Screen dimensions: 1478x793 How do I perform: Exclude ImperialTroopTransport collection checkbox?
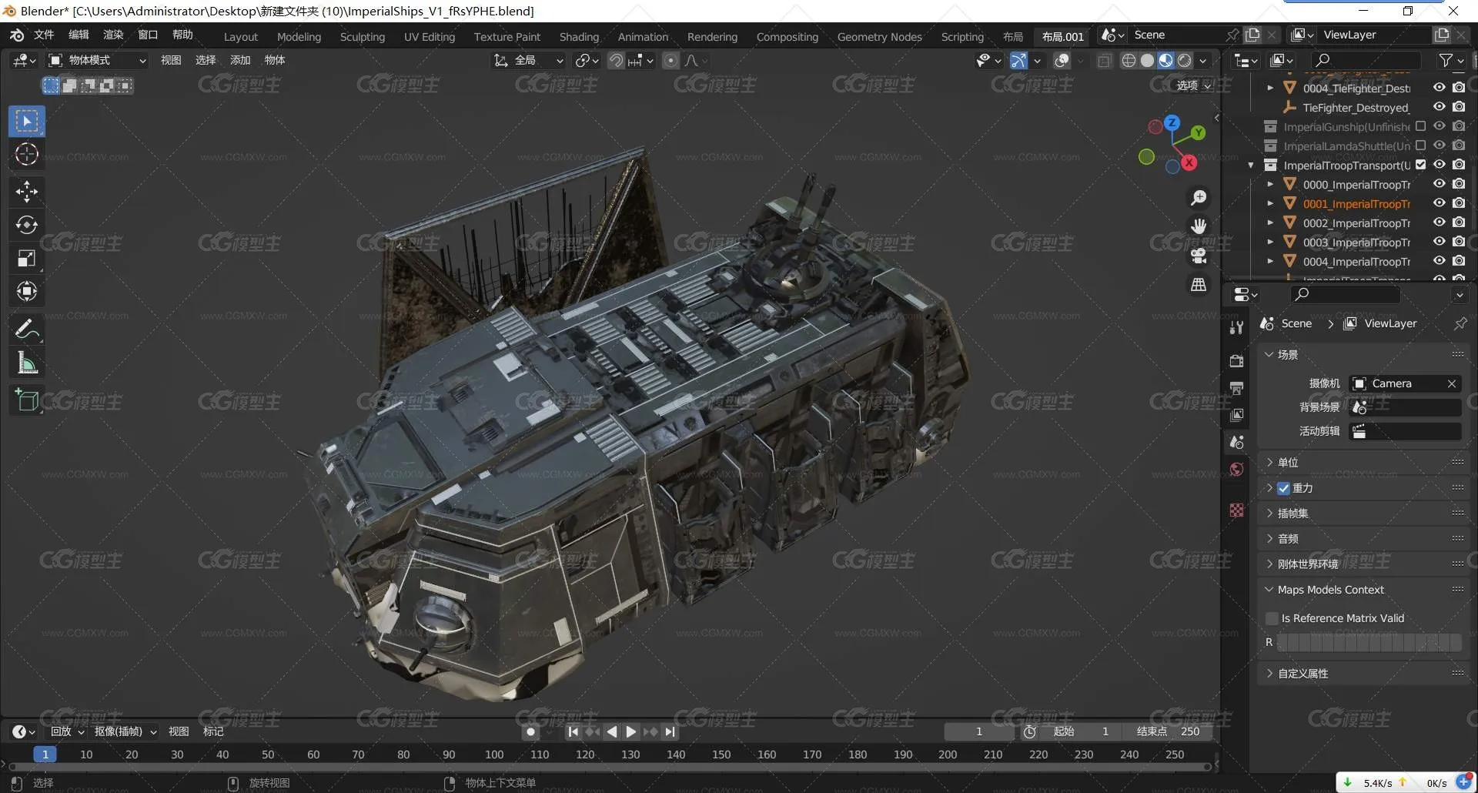click(1420, 165)
